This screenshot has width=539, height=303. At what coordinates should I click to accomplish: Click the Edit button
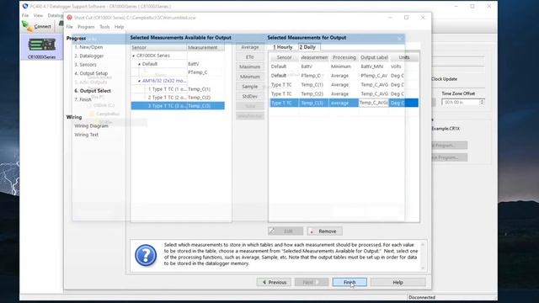[x=286, y=231]
